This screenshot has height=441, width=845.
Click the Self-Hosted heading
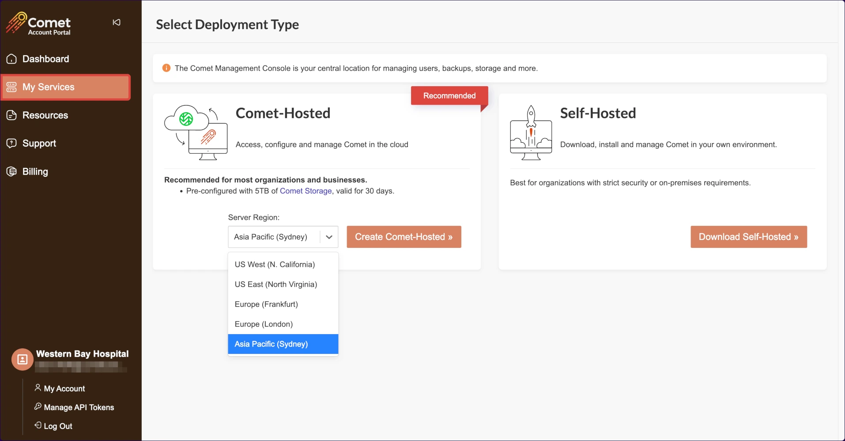(598, 113)
